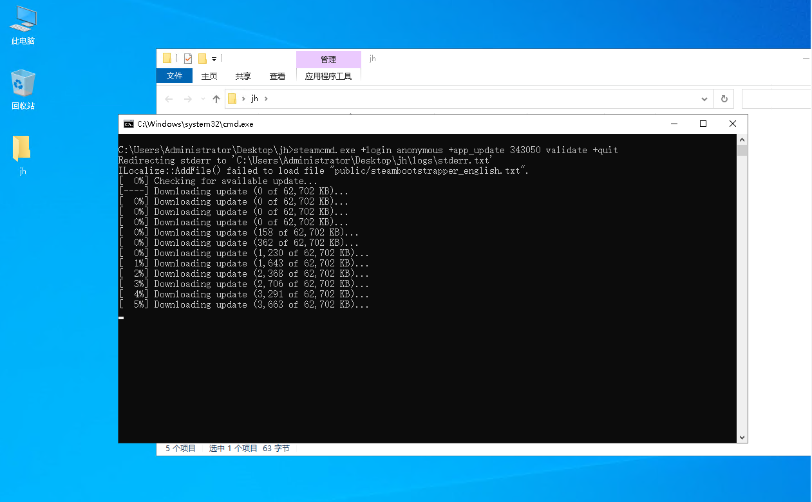This screenshot has width=812, height=502.
Task: Go up one folder level
Action: pos(216,99)
